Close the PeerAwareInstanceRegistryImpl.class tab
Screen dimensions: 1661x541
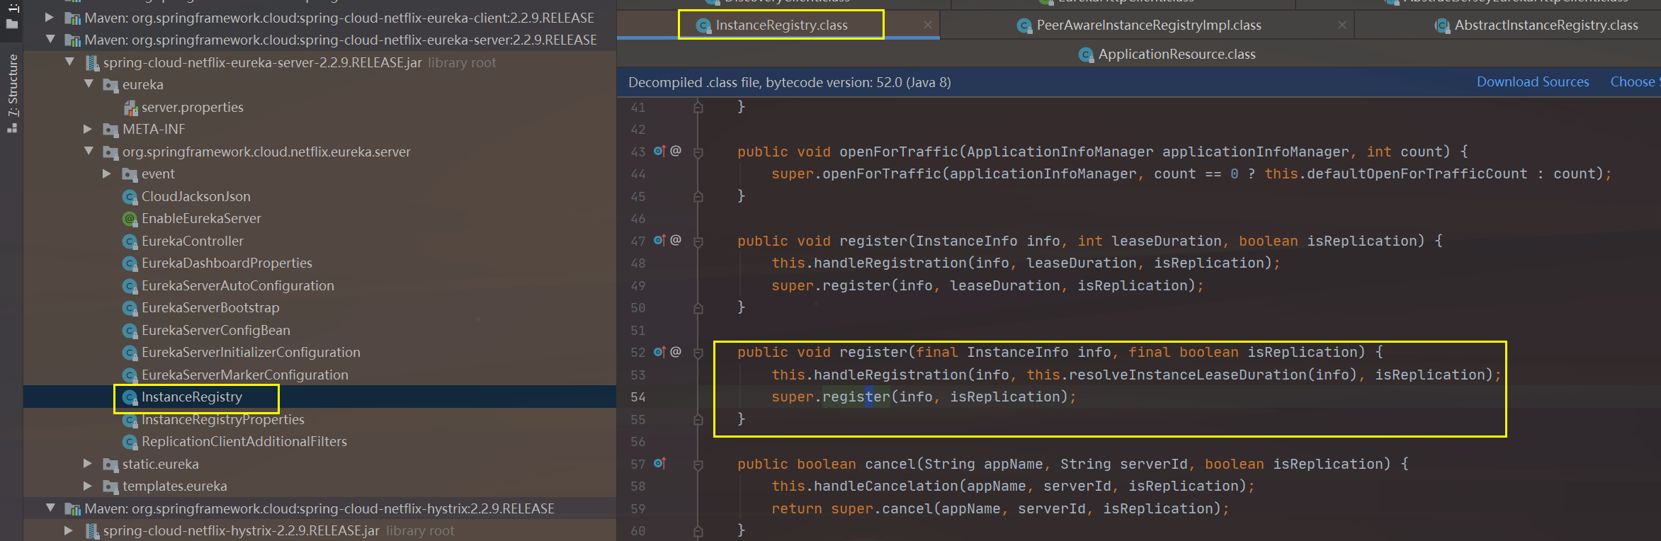[x=1342, y=25]
